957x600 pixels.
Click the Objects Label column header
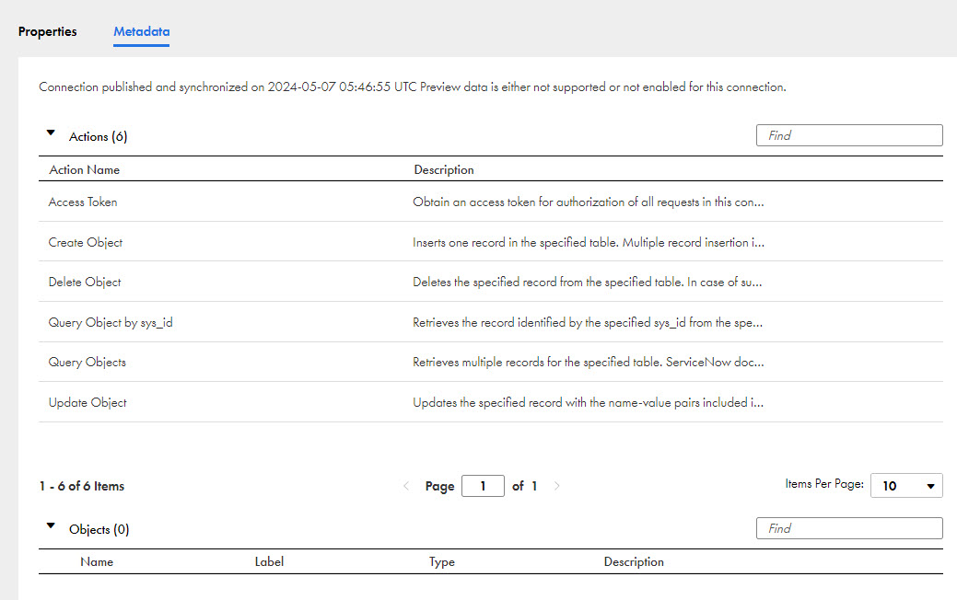click(269, 561)
